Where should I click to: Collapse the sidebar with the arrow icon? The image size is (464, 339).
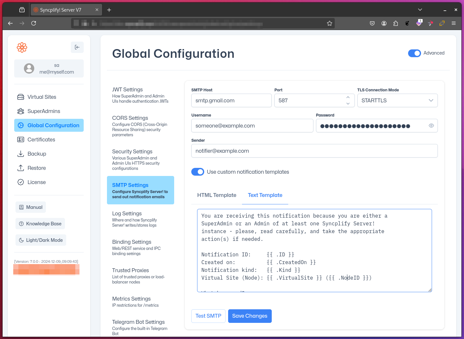click(77, 47)
